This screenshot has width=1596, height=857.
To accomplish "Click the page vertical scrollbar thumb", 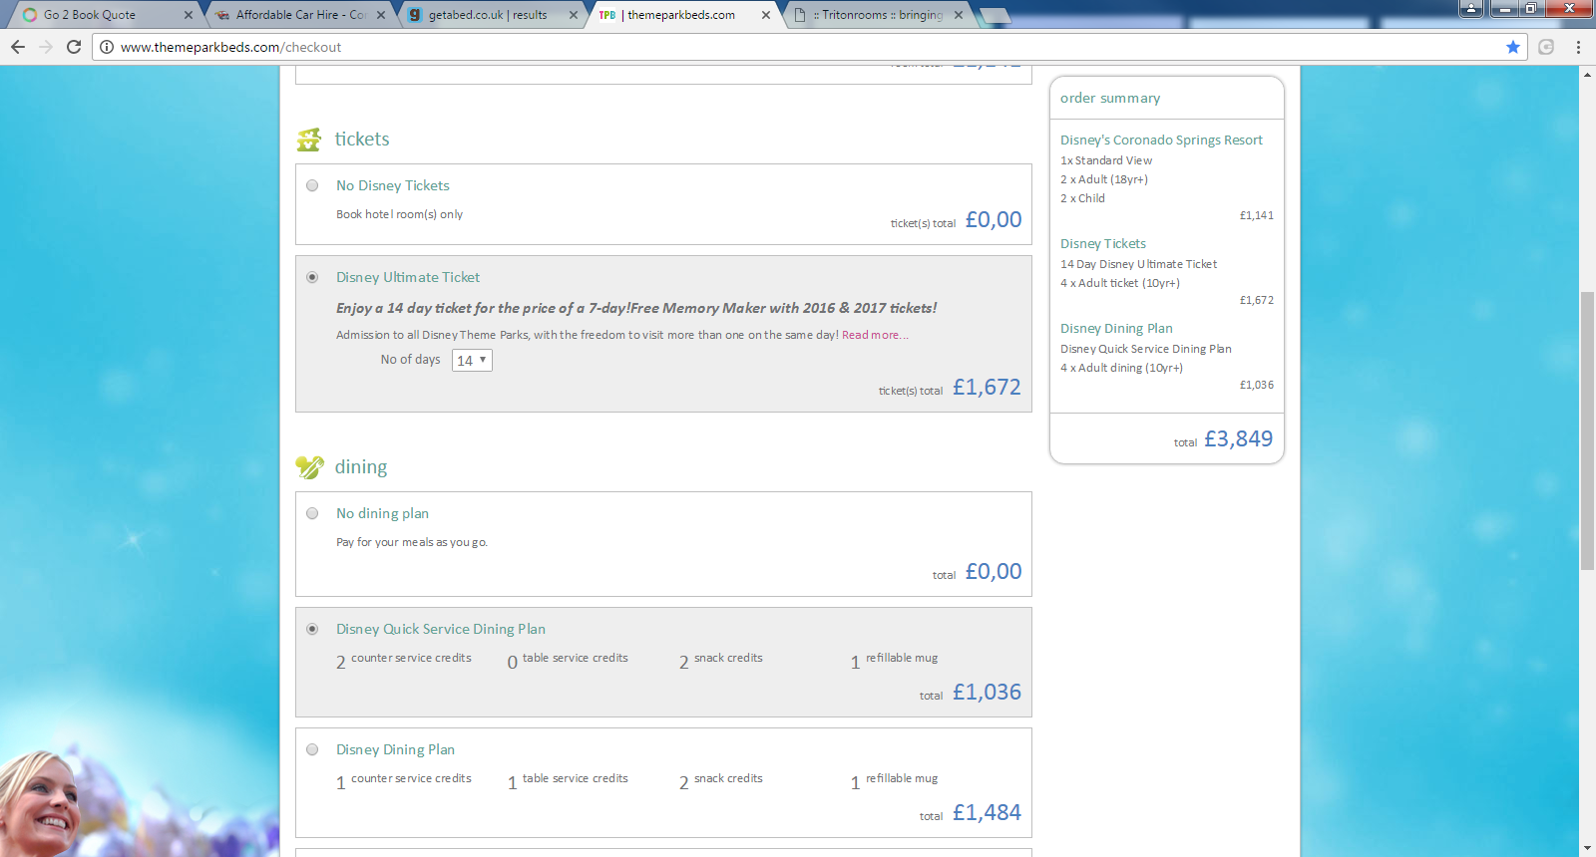I will click(x=1587, y=430).
